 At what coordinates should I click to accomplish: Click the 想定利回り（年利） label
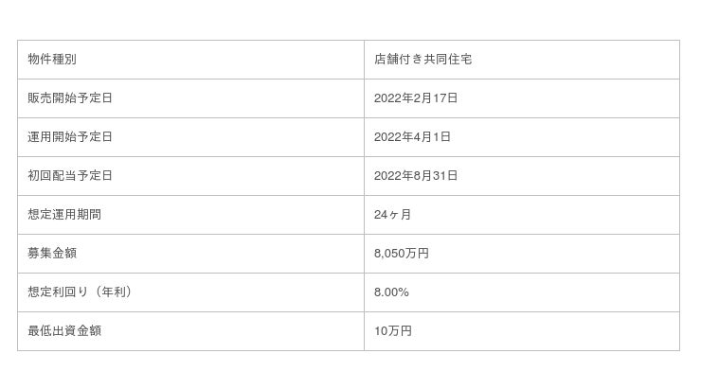80,292
